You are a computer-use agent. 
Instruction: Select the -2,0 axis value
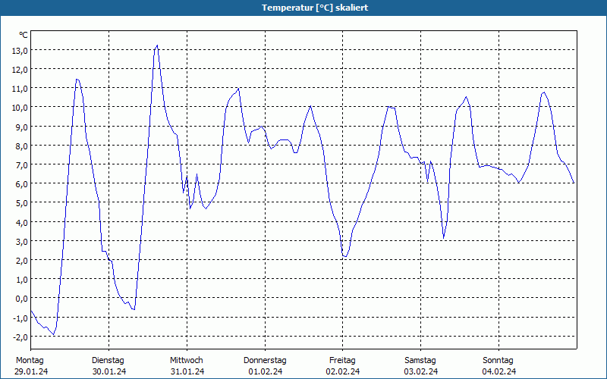(20, 337)
